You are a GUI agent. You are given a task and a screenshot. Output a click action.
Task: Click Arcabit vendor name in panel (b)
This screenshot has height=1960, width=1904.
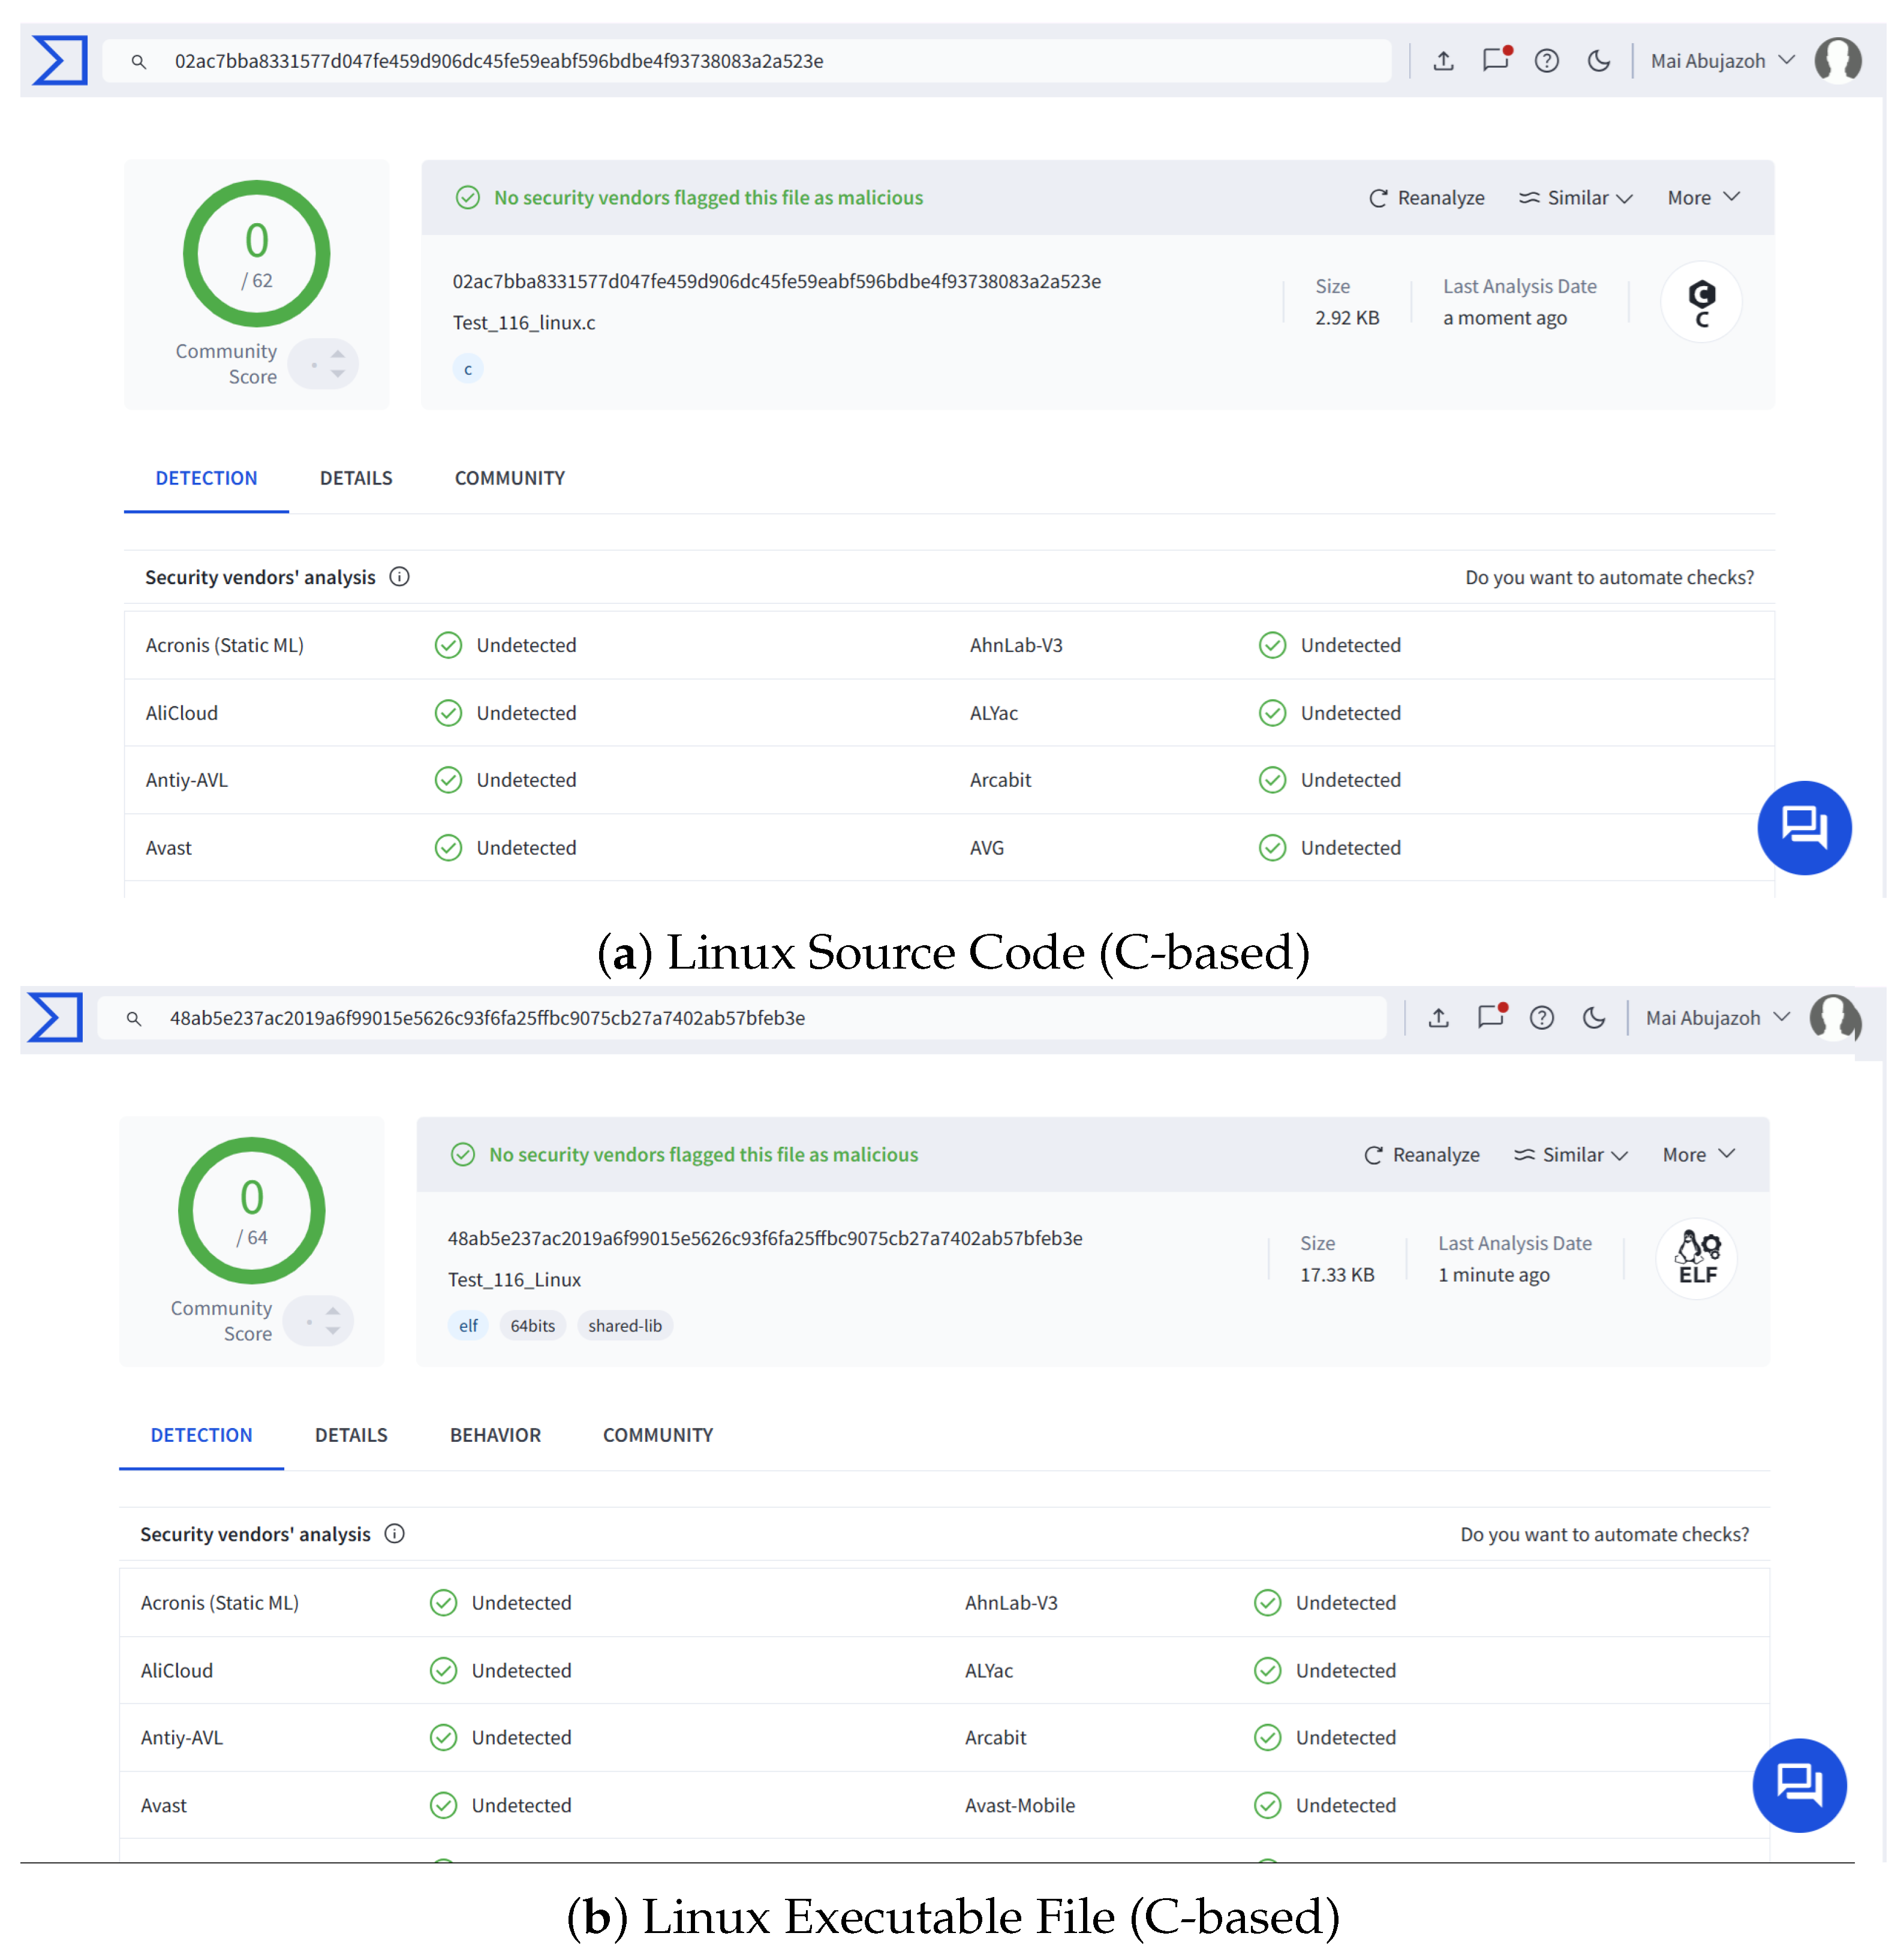click(996, 1738)
